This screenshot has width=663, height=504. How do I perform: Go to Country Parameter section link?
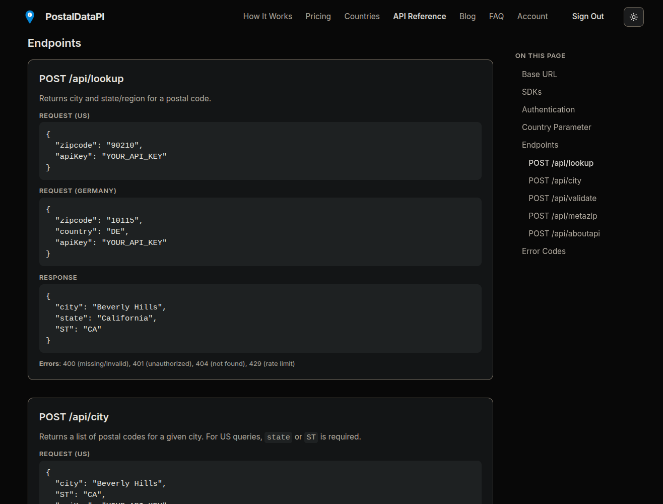click(556, 127)
